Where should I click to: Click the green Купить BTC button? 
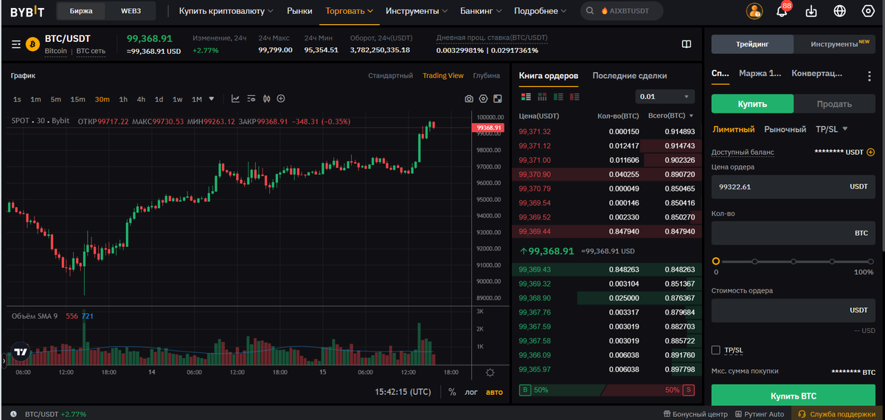click(793, 396)
